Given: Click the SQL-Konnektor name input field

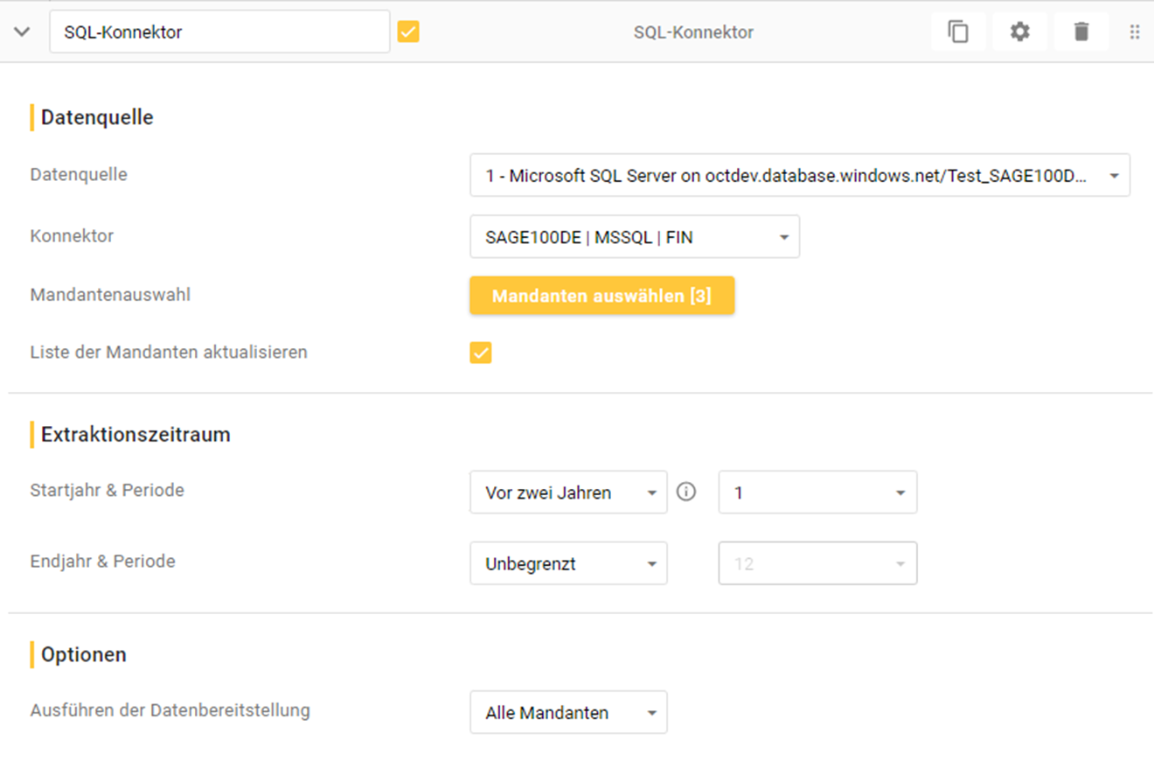Looking at the screenshot, I should (219, 32).
